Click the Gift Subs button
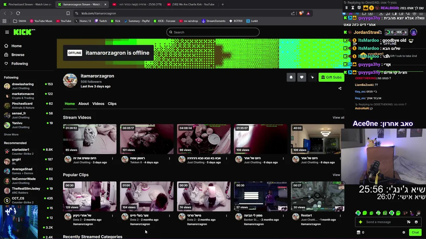This screenshot has width=426, height=239. (331, 77)
